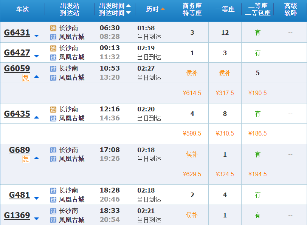This screenshot has height=225, width=307.
Task: Collapse price details for train G6059
Action: pos(36,77)
